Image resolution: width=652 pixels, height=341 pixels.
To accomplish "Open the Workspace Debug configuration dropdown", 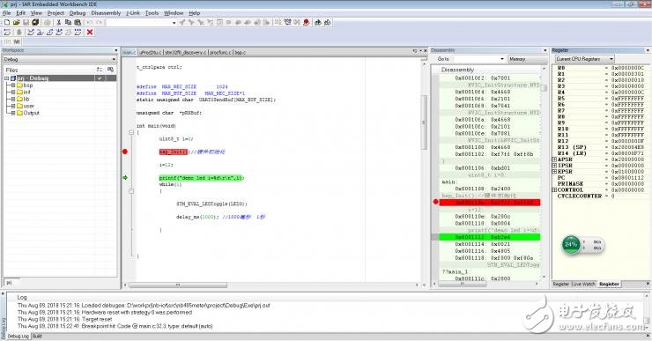I will point(114,59).
